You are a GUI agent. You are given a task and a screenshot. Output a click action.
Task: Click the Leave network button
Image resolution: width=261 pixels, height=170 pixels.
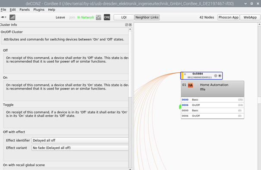coord(60,17)
